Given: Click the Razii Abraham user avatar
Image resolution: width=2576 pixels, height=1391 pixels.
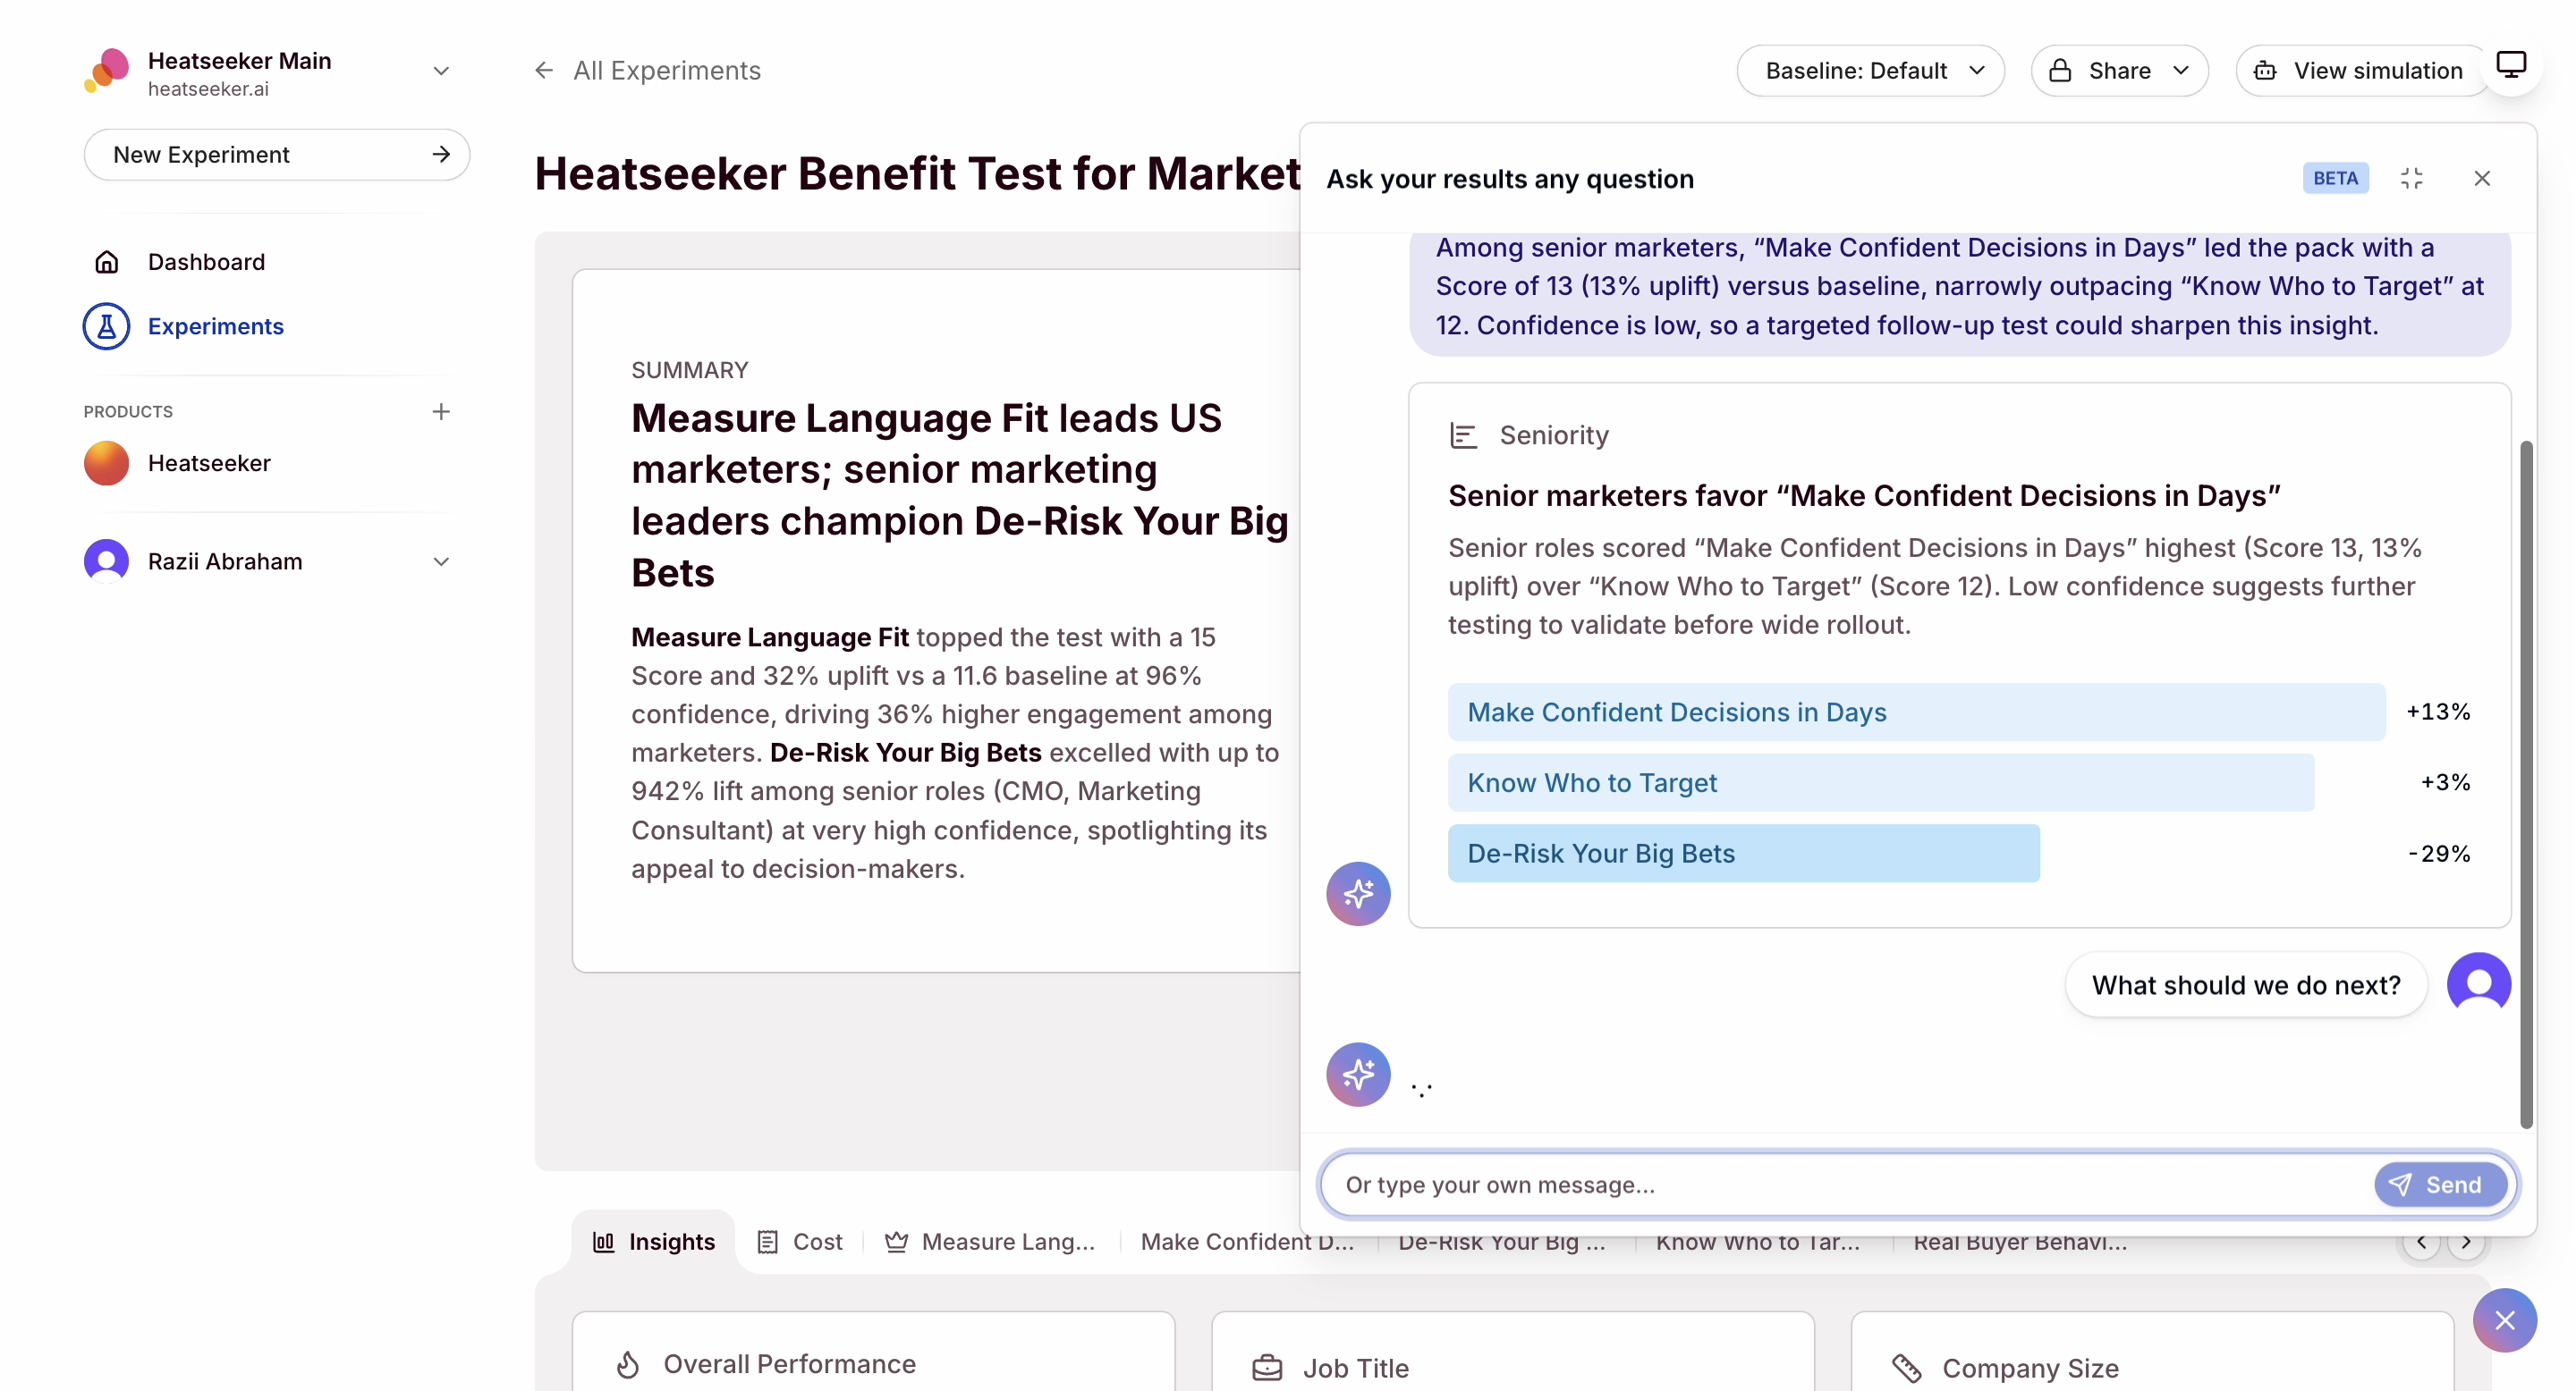Looking at the screenshot, I should [107, 561].
